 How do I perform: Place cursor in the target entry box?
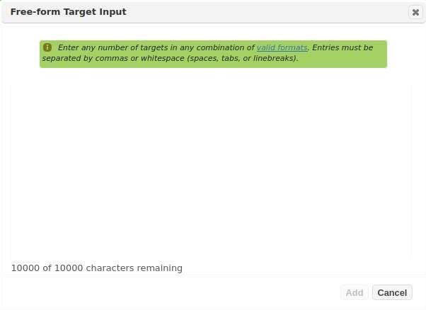[x=211, y=170]
